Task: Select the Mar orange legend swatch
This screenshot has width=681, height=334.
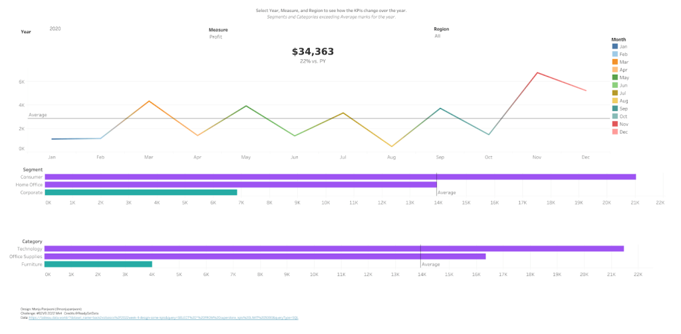Action: [x=614, y=62]
